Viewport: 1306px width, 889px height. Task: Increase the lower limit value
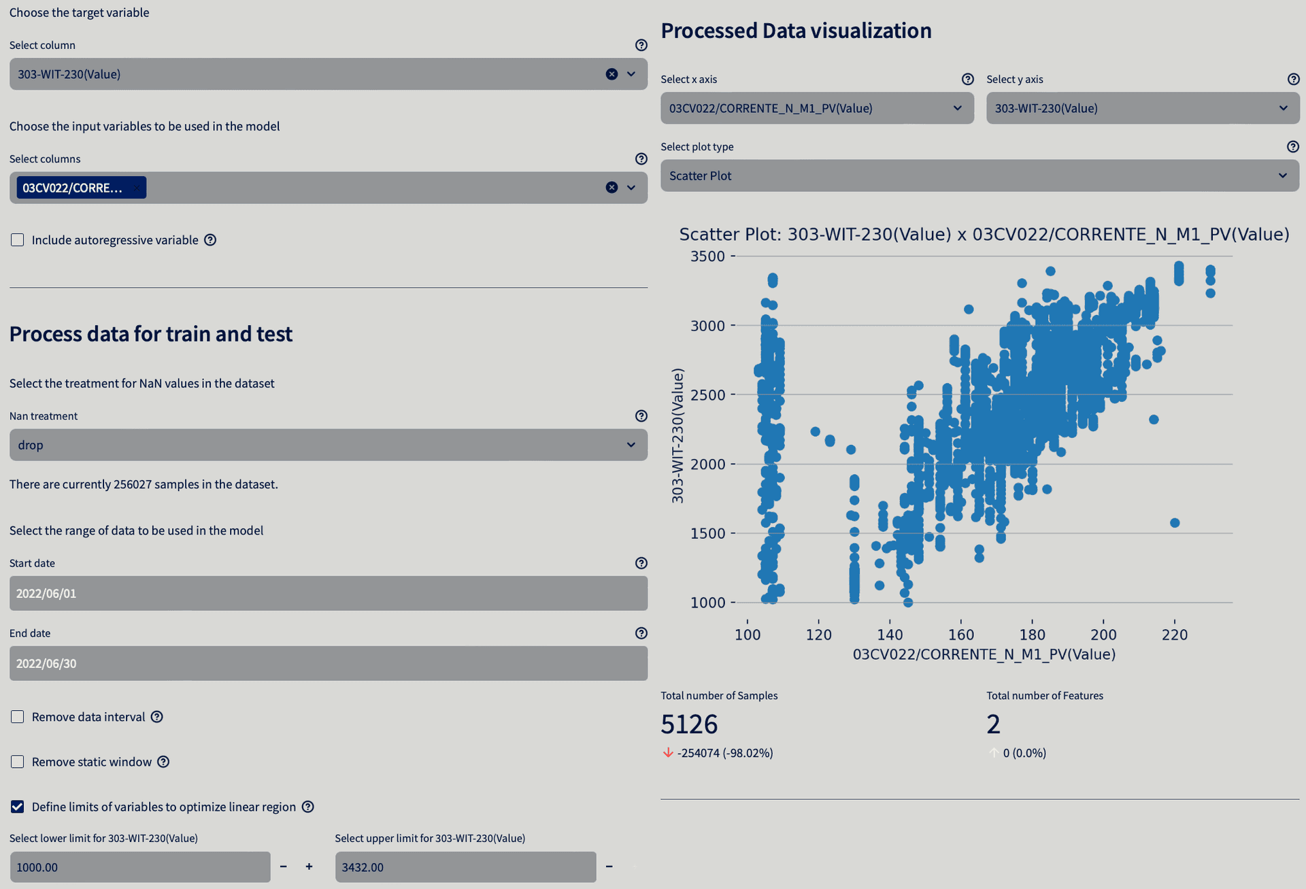pyautogui.click(x=309, y=867)
